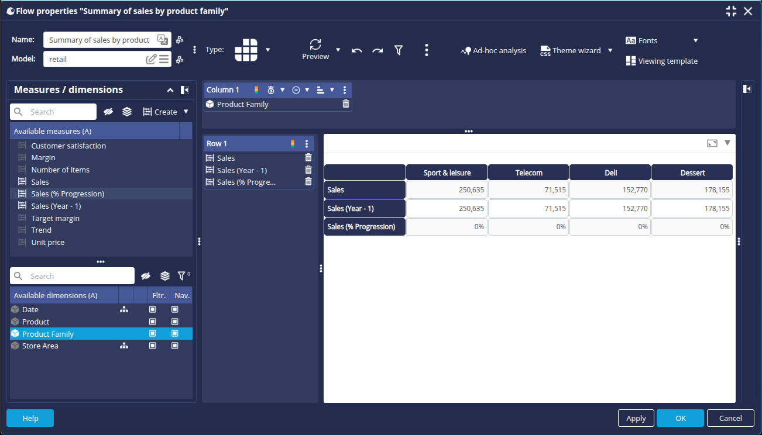Open Row 1 color palette icon

coord(293,144)
